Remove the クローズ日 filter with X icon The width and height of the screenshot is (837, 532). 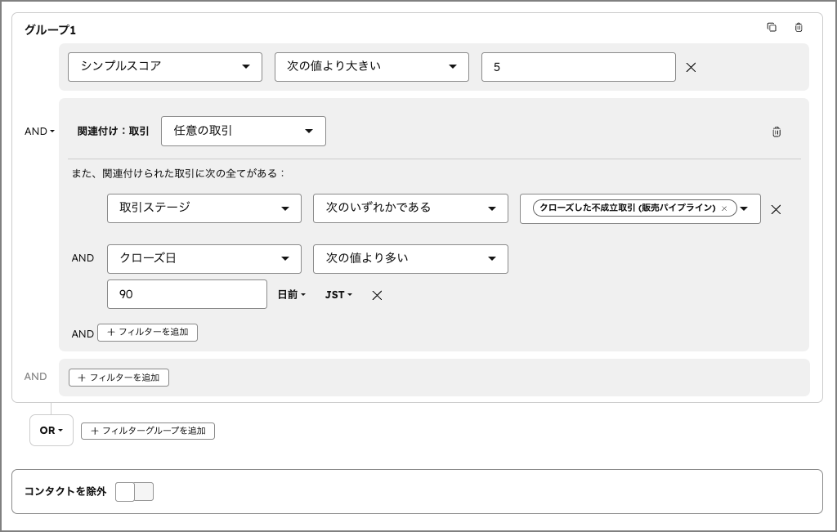tap(377, 295)
